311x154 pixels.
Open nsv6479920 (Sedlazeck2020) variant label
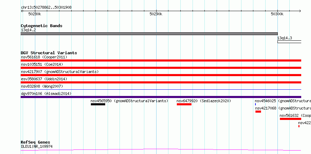(204, 101)
